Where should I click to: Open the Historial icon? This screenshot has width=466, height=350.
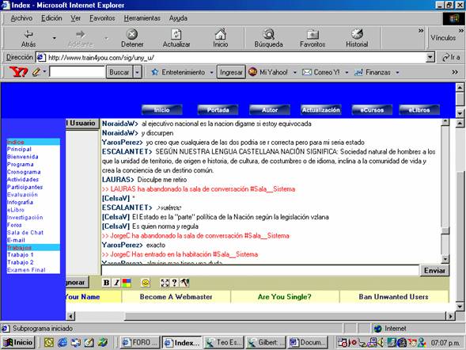(x=357, y=34)
